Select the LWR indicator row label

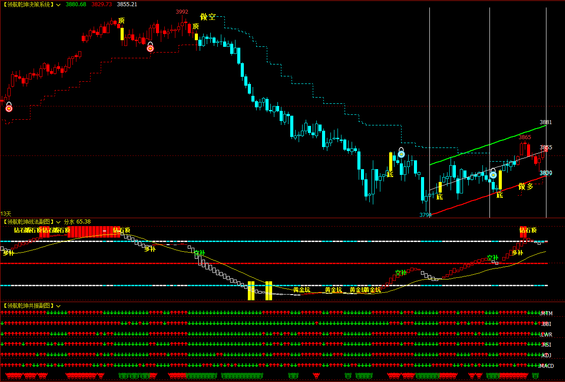click(547, 335)
